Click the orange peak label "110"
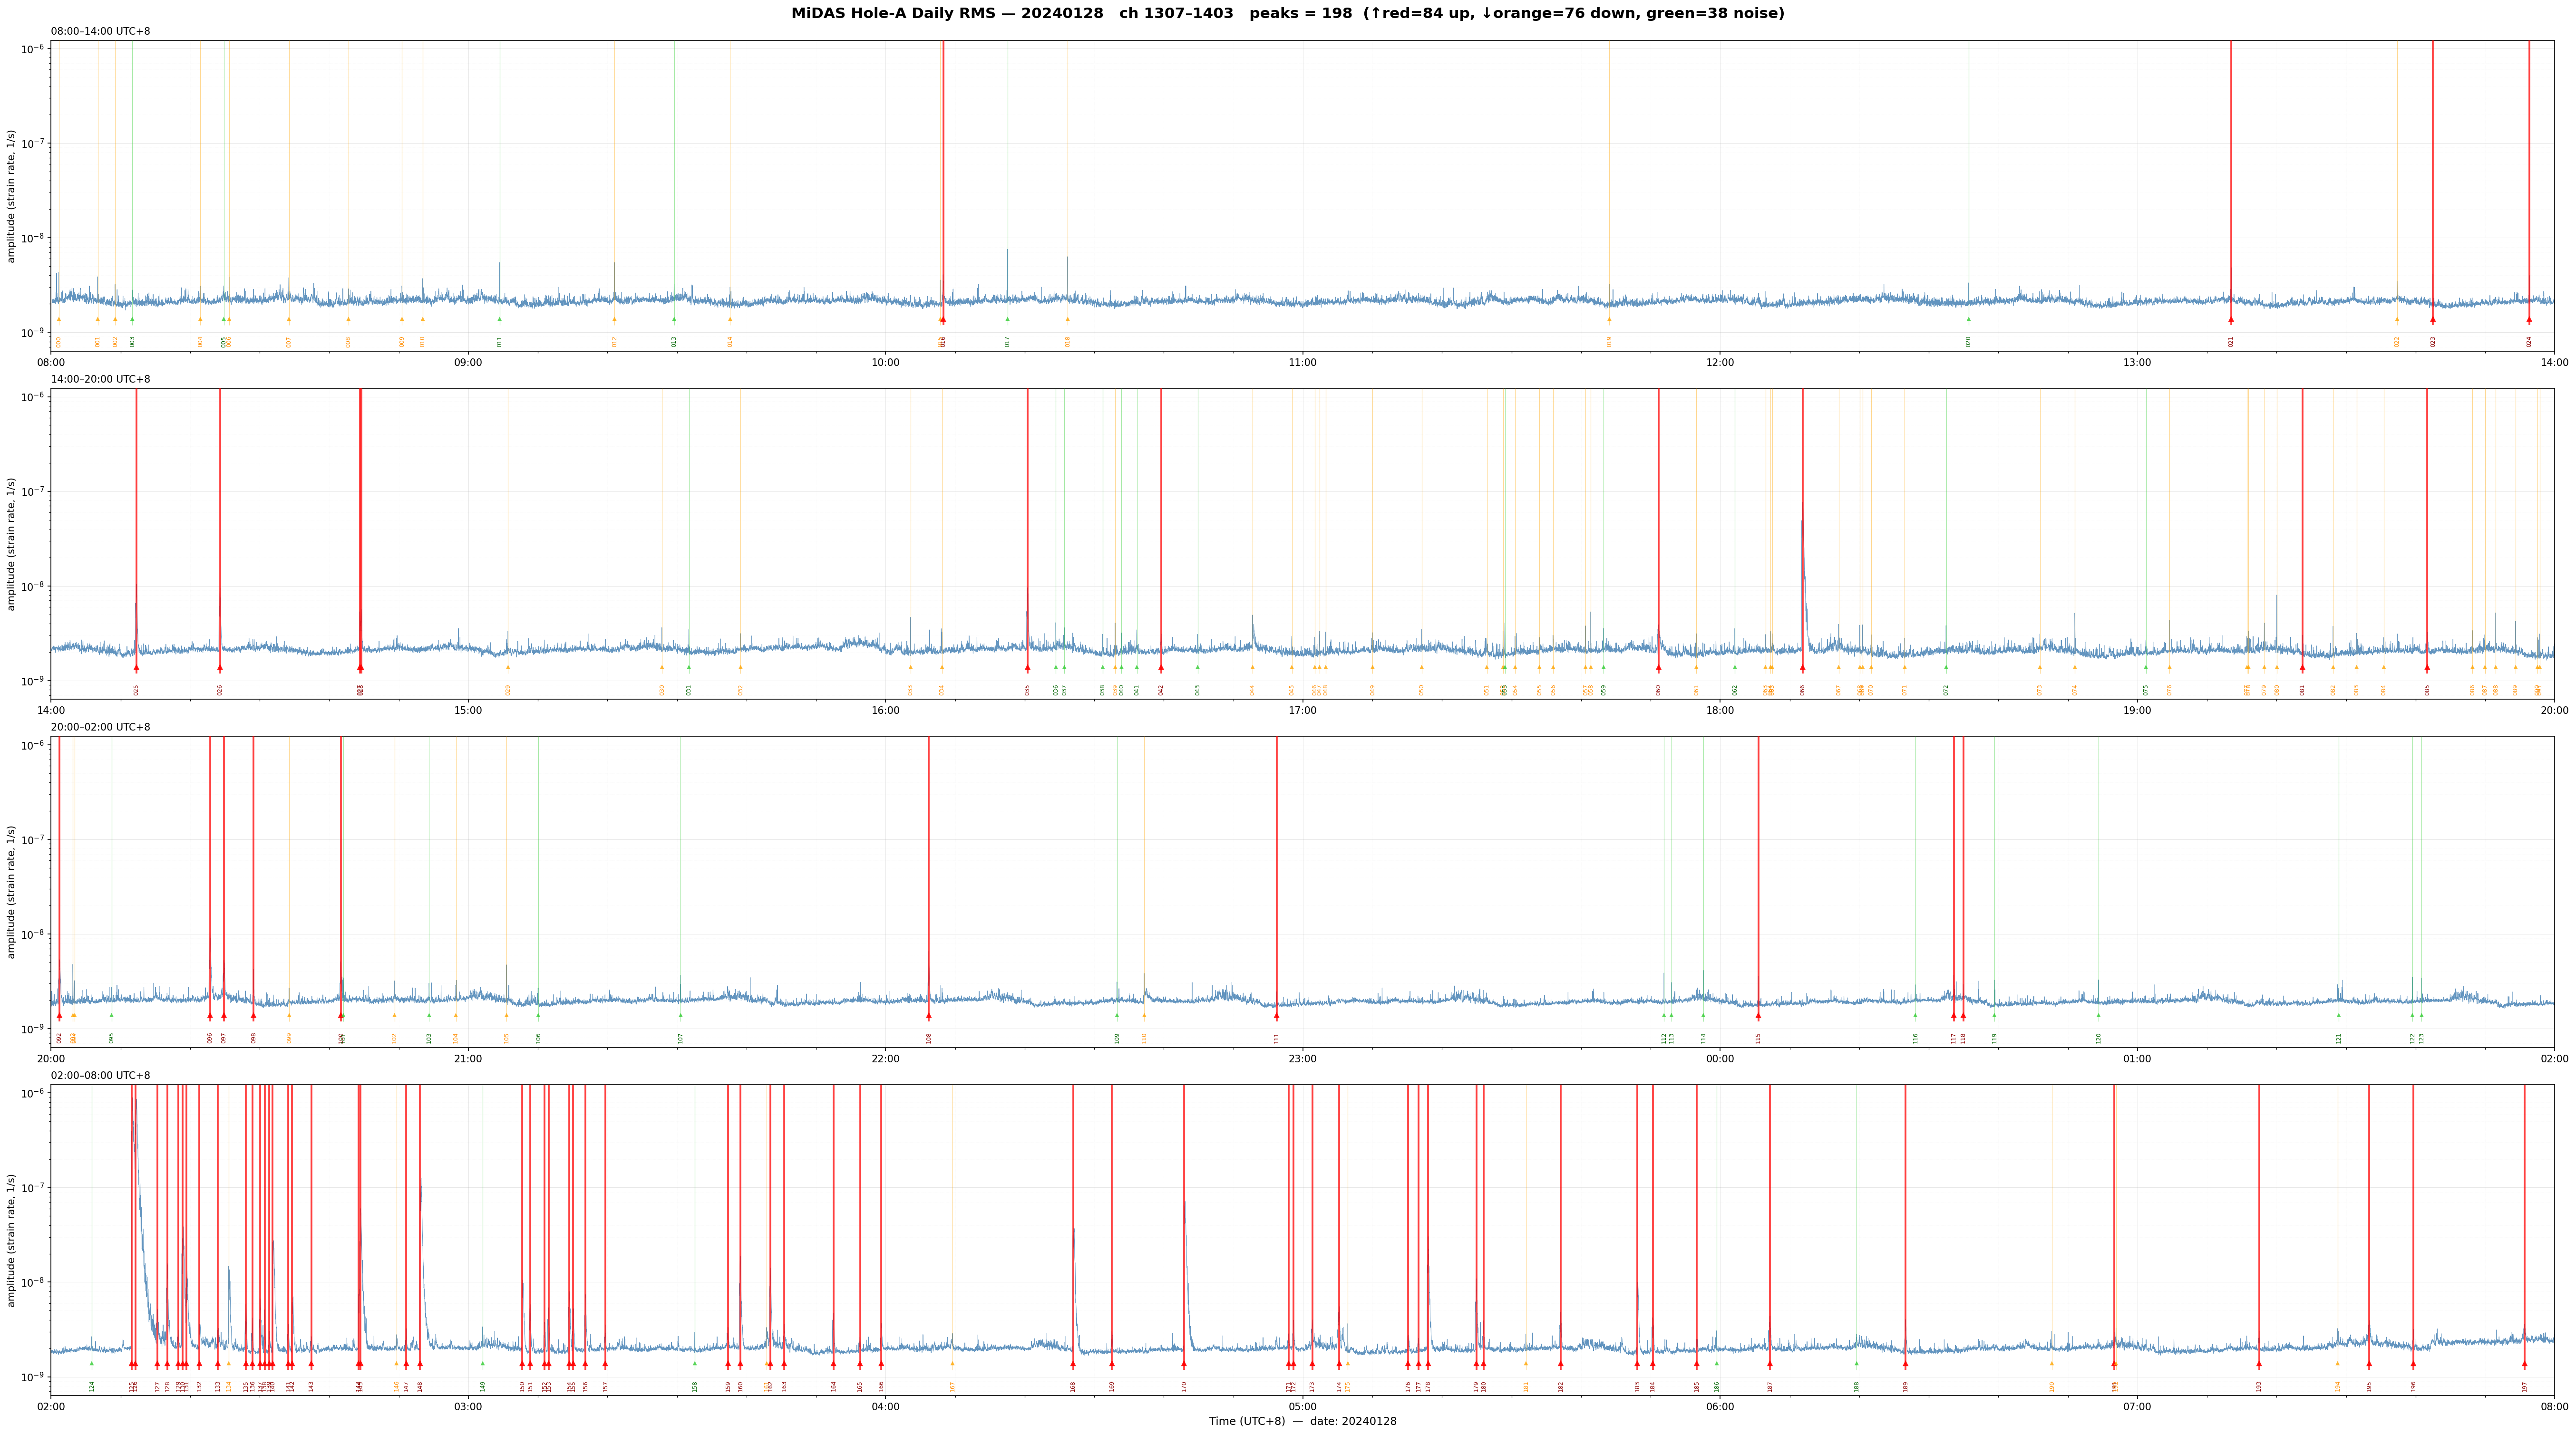The width and height of the screenshot is (2576, 1434). coord(1144,1038)
